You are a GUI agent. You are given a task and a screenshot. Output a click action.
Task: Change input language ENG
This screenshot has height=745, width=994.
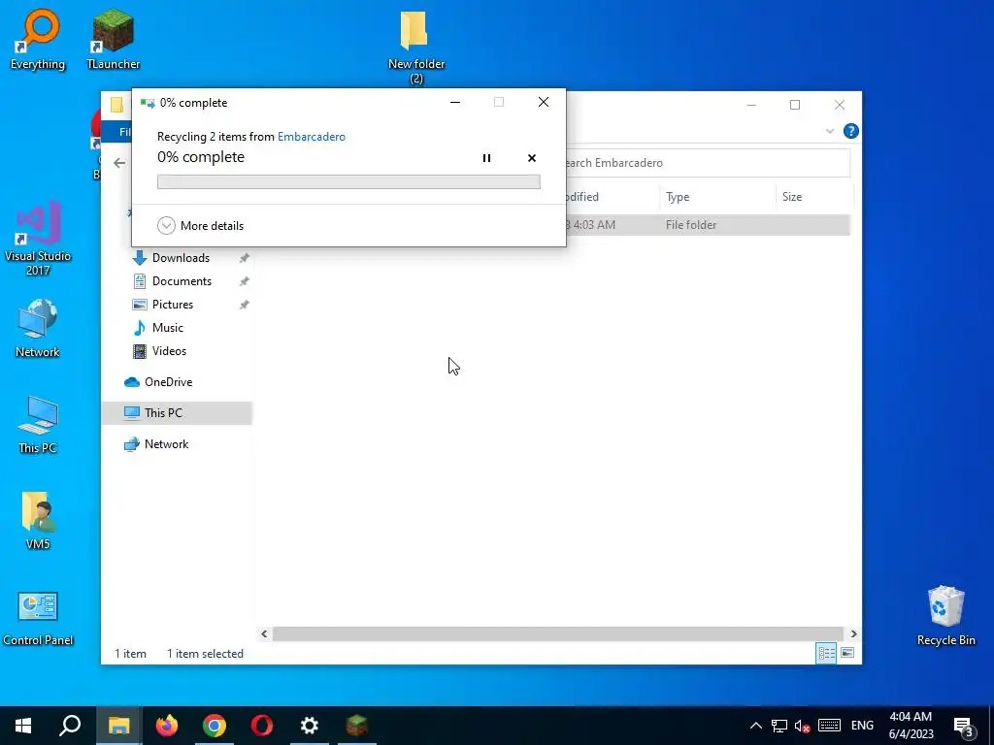(x=862, y=726)
